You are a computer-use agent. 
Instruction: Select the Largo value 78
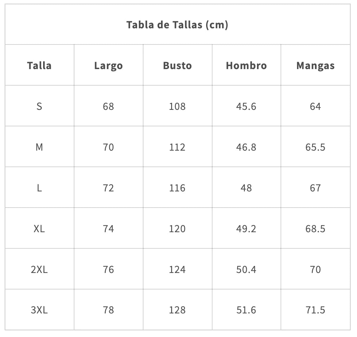[x=108, y=310]
